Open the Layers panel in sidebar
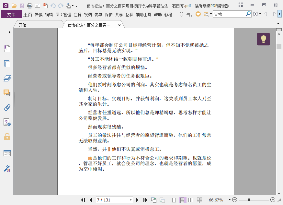The width and height of the screenshot is (283, 205). (7, 78)
